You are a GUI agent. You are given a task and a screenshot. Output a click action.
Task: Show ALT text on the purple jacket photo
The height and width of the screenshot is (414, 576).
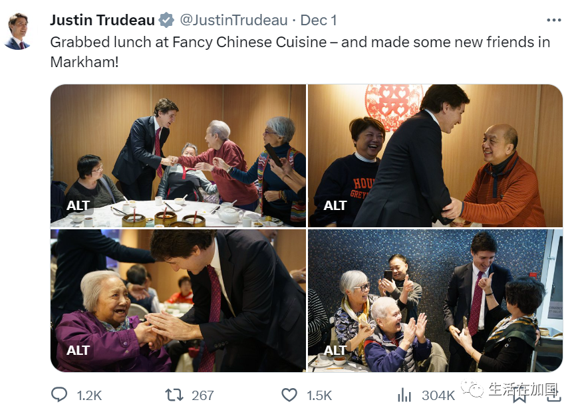pos(78,350)
